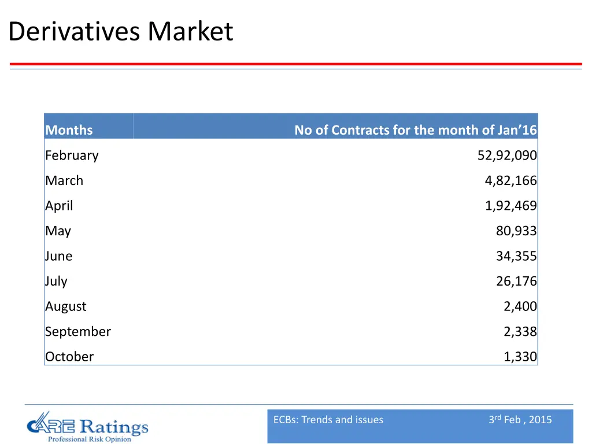This screenshot has width=592, height=444.
Task: Click the 'October' row label
Action: pos(69,357)
